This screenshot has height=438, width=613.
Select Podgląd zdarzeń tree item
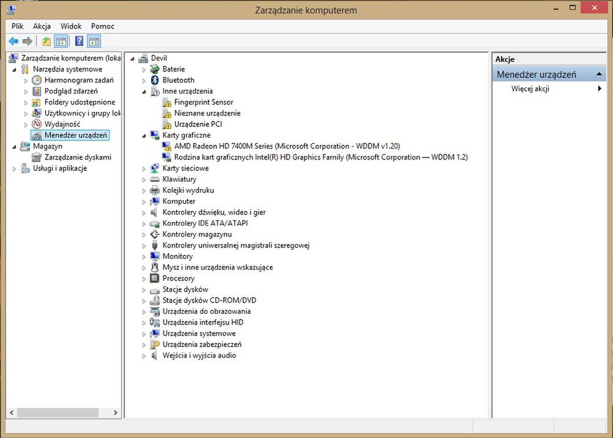tap(71, 91)
